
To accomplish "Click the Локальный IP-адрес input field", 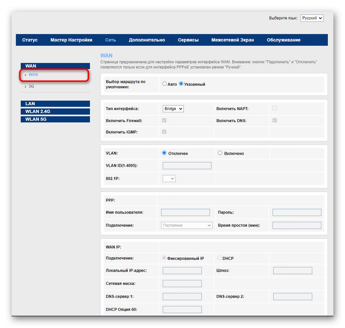I will click(182, 271).
